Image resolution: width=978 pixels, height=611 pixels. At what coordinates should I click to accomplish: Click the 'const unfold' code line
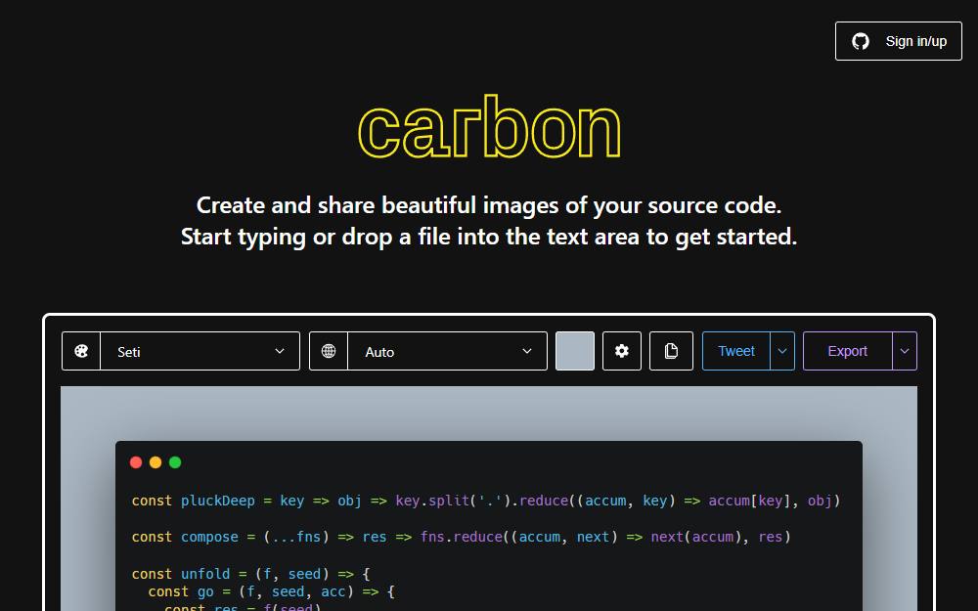point(250,574)
